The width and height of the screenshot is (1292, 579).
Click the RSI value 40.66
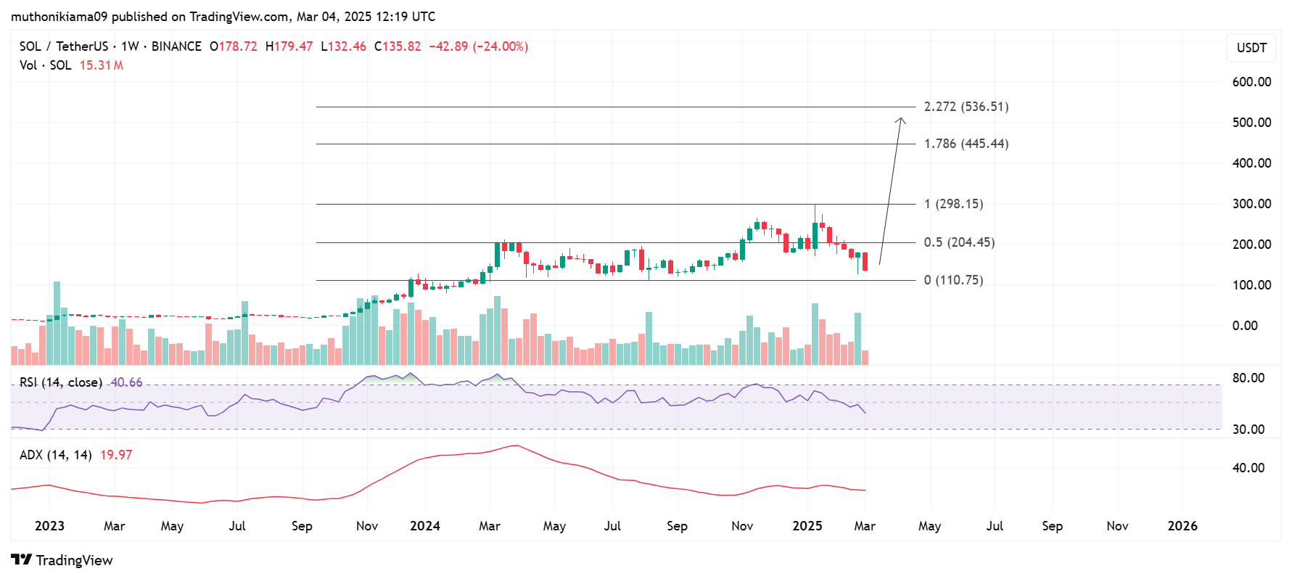tap(126, 382)
